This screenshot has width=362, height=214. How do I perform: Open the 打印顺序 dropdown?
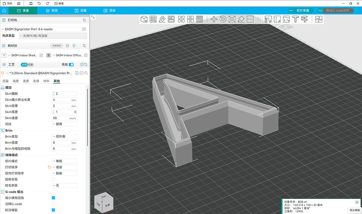(64, 167)
